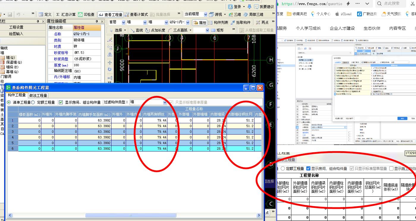This screenshot has height=221, width=416.
Task: Open 绘图输入 in navigation panel
Action: [x=16, y=34]
